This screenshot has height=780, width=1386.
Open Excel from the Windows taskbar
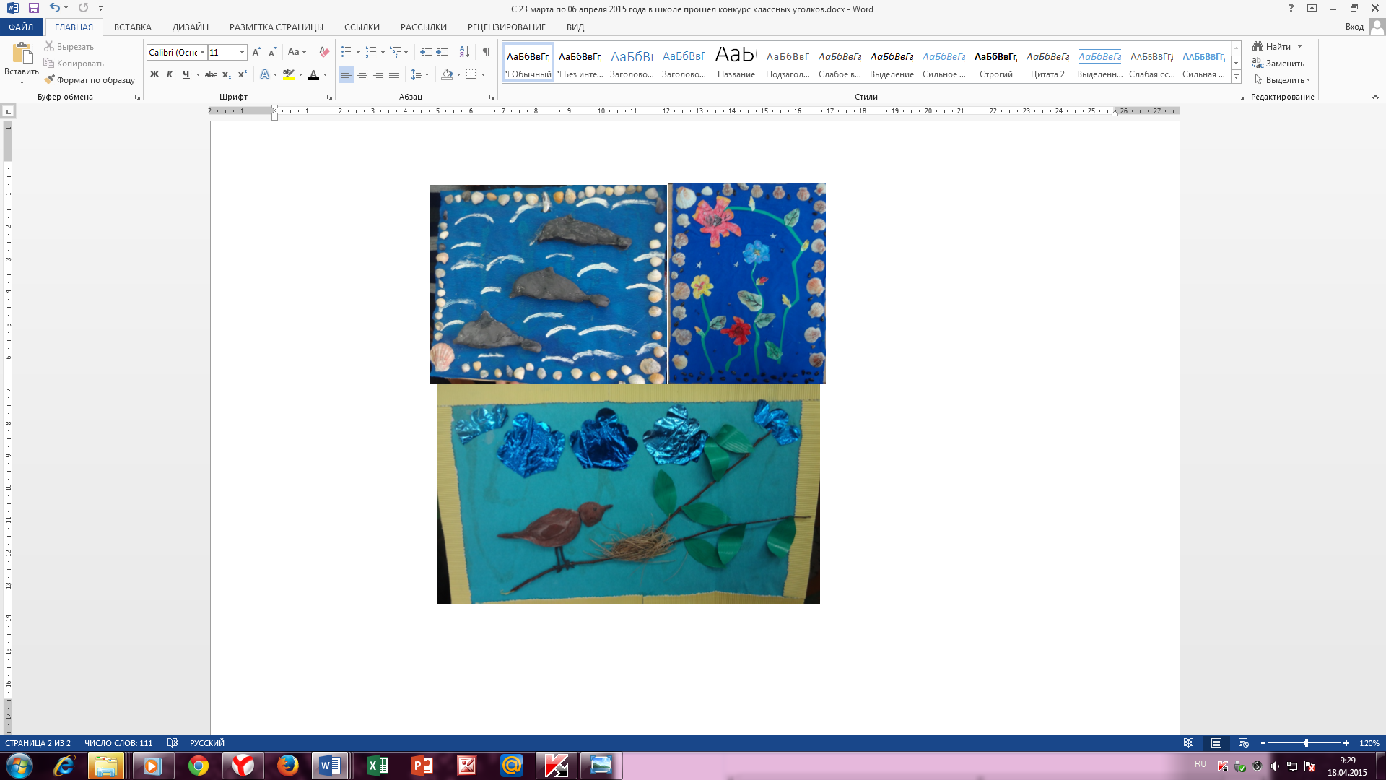[x=377, y=766]
